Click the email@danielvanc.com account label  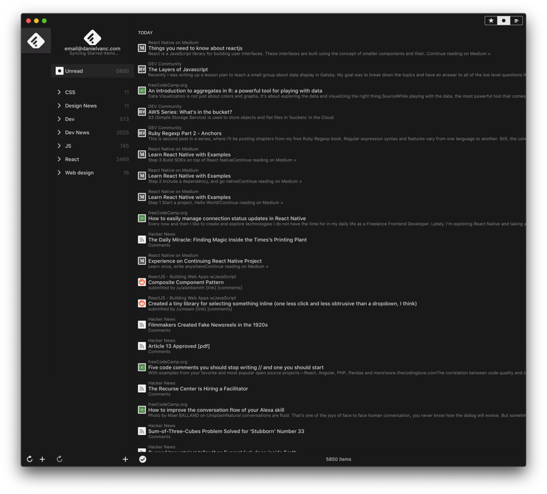pos(93,48)
